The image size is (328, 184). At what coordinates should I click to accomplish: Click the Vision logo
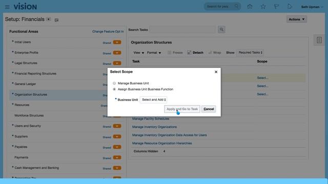[x=25, y=7]
